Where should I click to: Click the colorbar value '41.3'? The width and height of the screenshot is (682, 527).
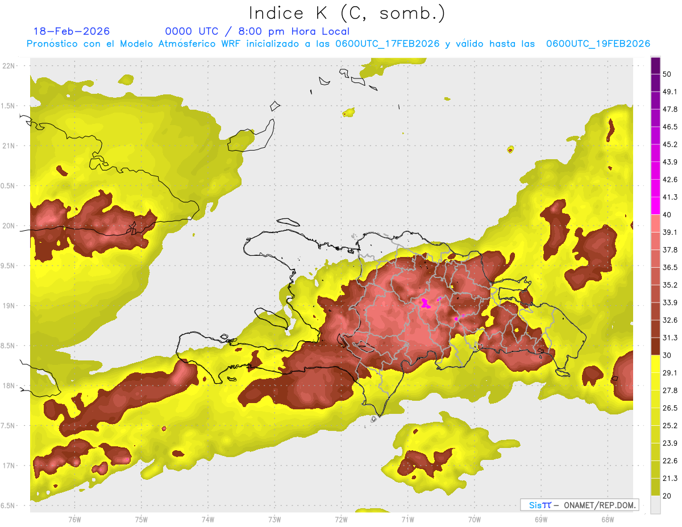pos(669,197)
